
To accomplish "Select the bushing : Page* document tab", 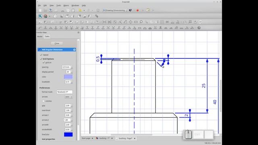I will coord(125,139).
